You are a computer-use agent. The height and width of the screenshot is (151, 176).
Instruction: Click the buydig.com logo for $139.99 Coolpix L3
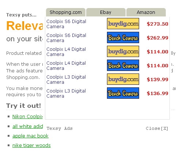click(123, 79)
